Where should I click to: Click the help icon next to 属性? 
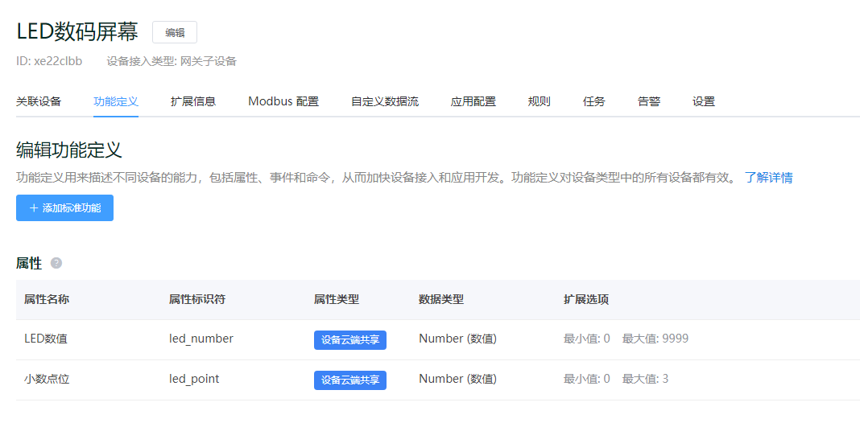click(56, 263)
